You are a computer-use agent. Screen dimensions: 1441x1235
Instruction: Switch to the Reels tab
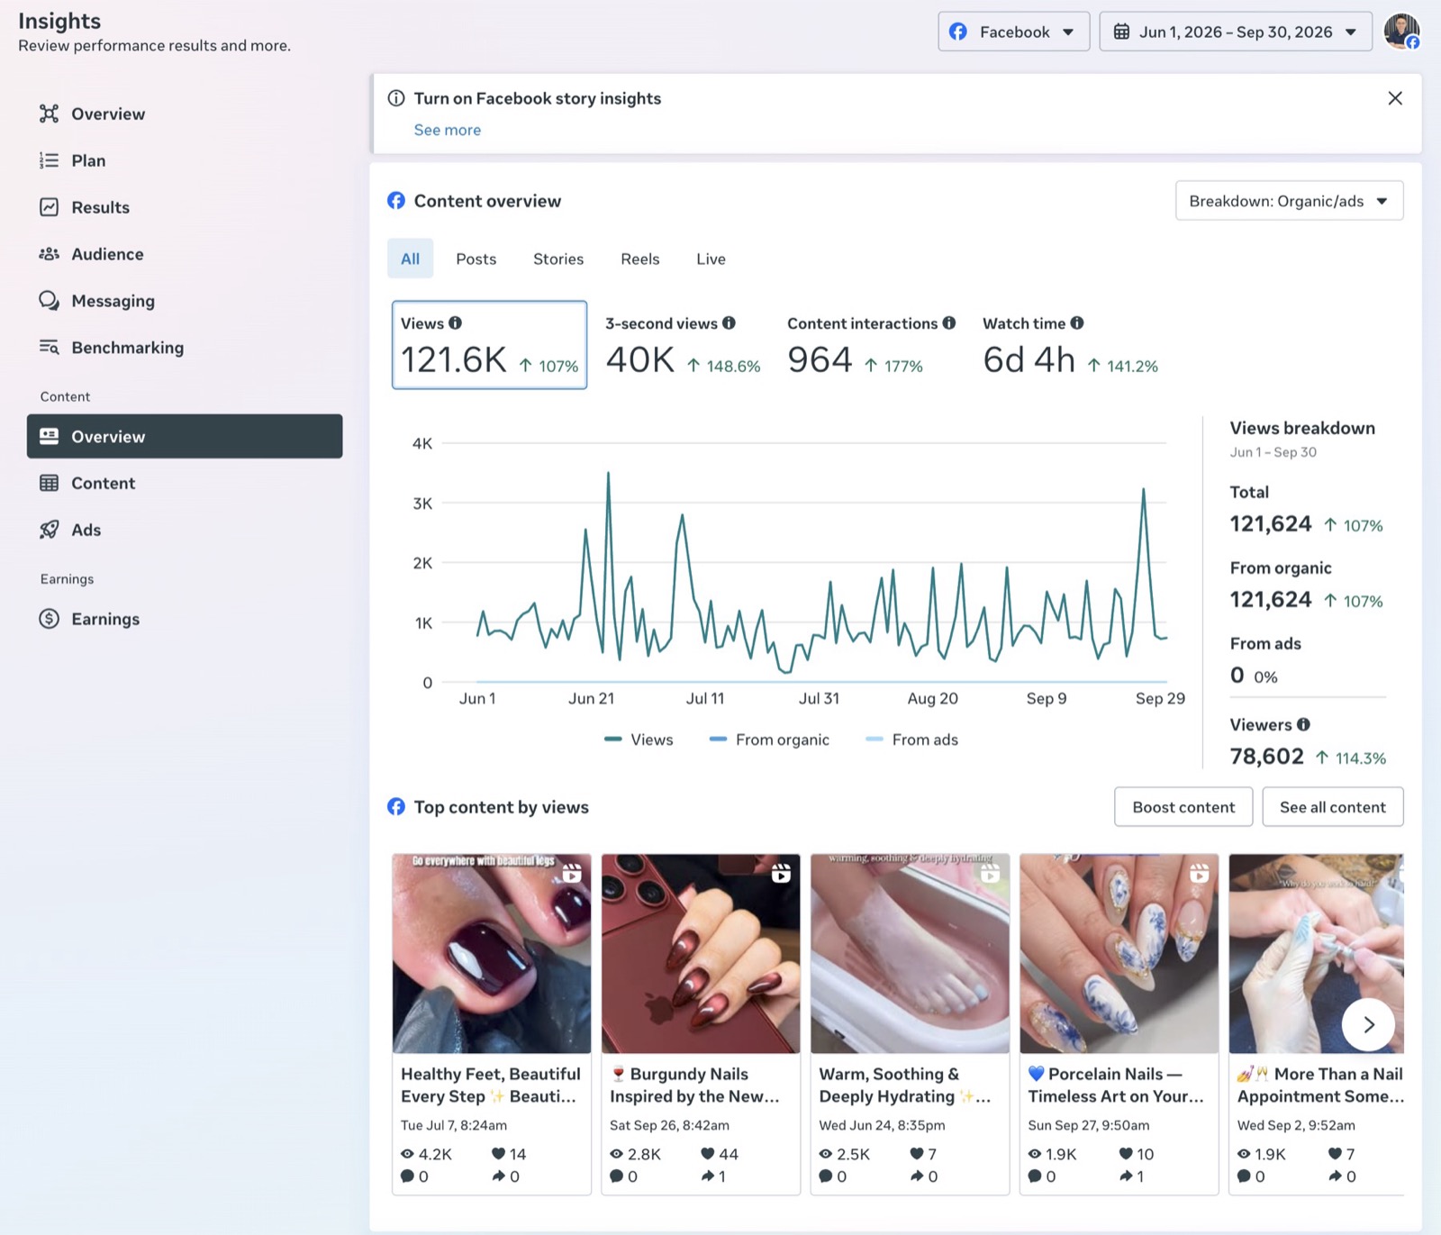pyautogui.click(x=640, y=259)
